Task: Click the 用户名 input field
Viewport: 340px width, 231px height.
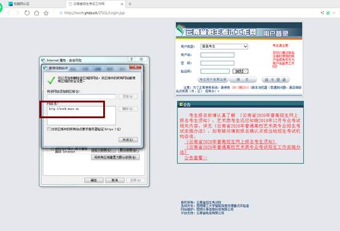Action: (x=217, y=55)
